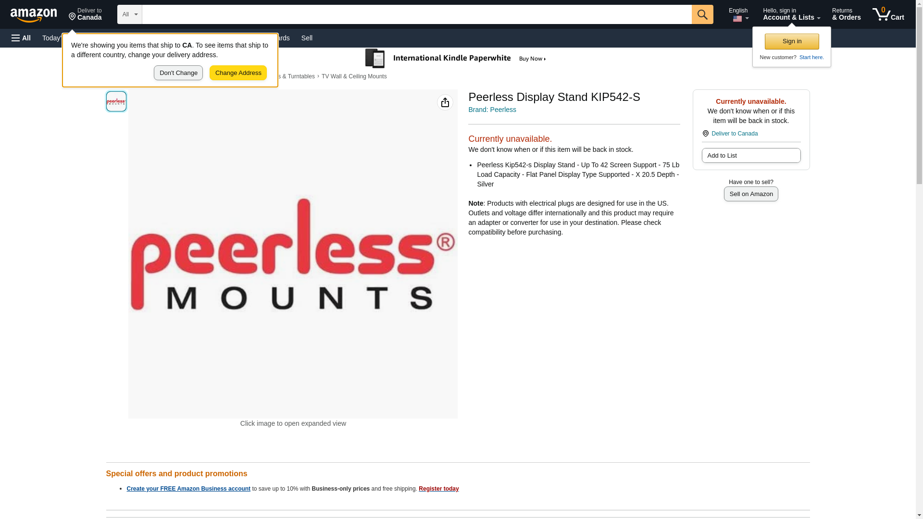Image resolution: width=923 pixels, height=519 pixels.
Task: Click the Deliver to Canada location pin
Action: click(x=86, y=14)
